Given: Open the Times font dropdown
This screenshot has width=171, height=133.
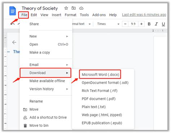Looking at the screenshot, I should pyautogui.click(x=108, y=24).
